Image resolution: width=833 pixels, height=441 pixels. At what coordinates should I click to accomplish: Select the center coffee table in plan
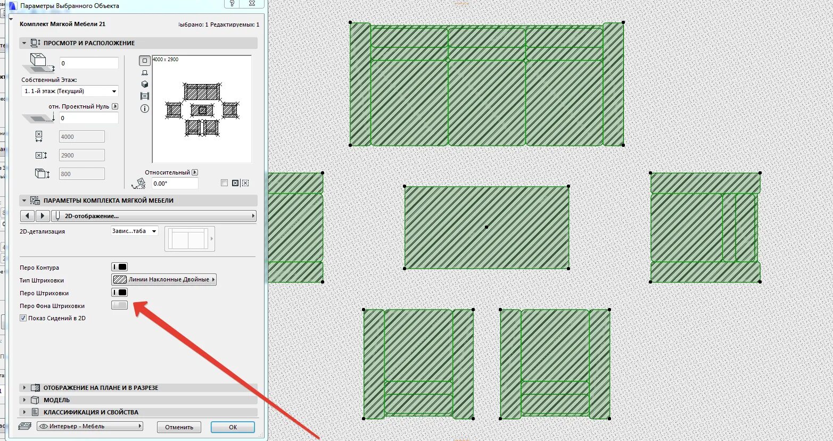click(x=486, y=228)
